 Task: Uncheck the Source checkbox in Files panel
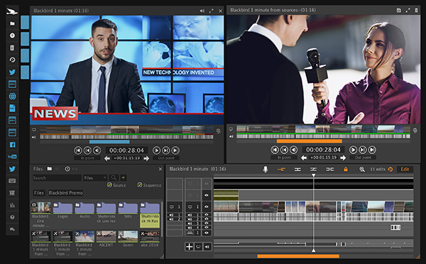pyautogui.click(x=109, y=185)
